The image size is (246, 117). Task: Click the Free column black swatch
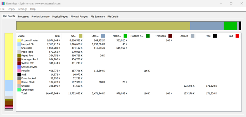215,36
